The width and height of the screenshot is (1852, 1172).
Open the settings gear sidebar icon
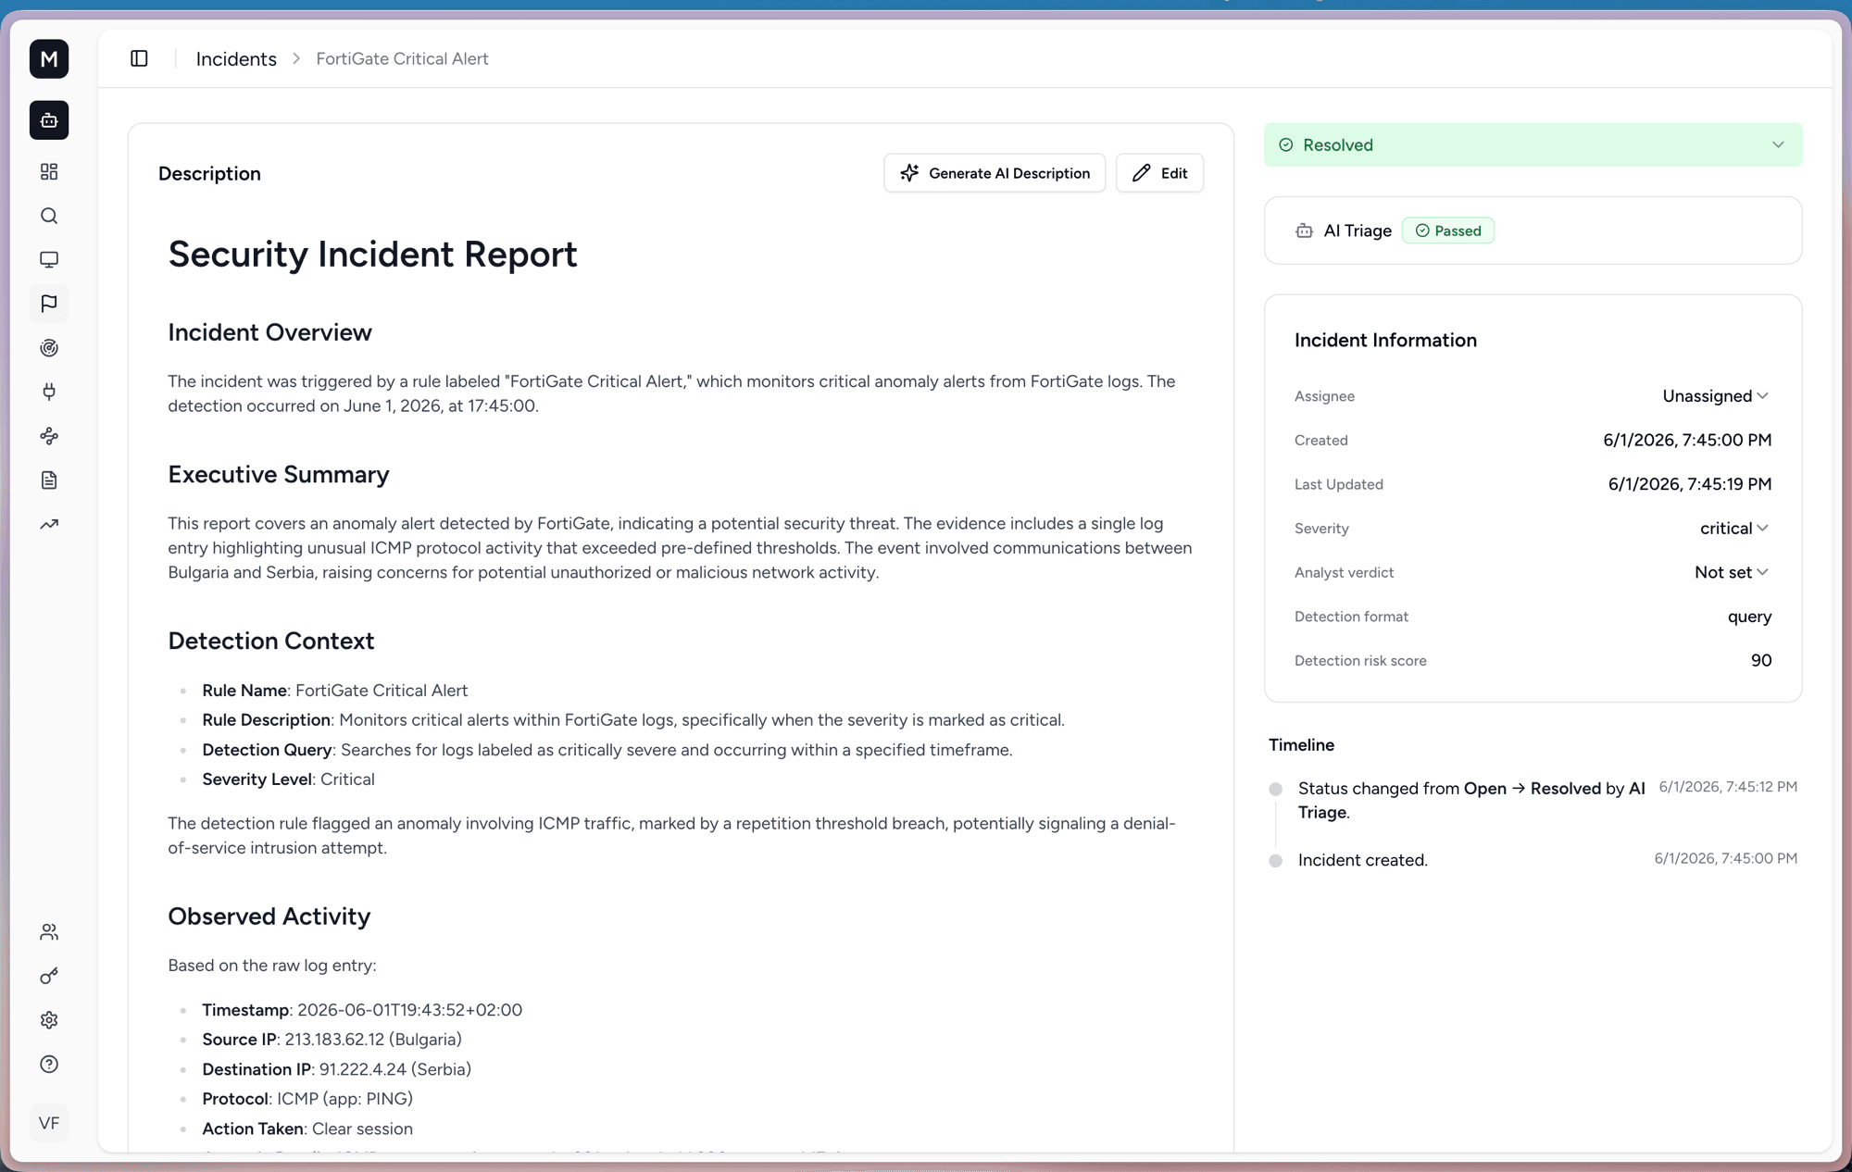click(49, 1020)
